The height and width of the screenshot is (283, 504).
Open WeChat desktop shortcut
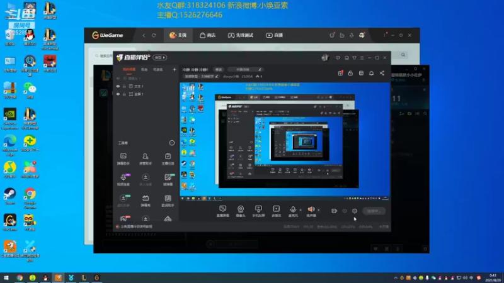30,90
